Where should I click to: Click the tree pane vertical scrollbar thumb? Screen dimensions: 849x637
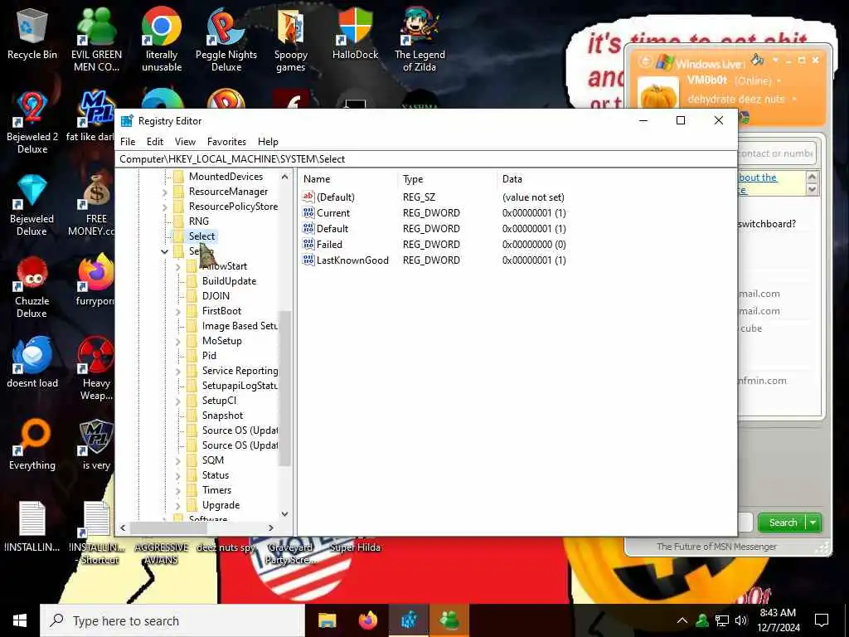pos(285,388)
